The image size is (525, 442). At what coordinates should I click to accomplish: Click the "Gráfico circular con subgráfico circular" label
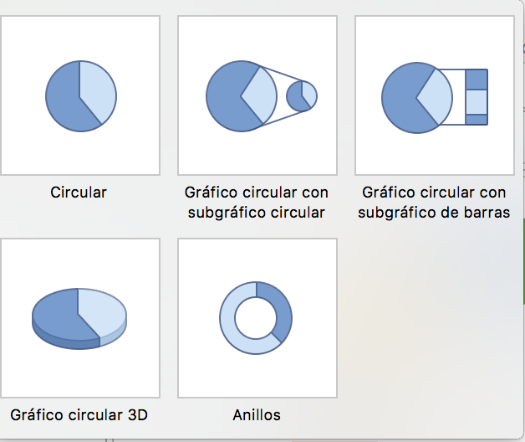click(x=257, y=203)
